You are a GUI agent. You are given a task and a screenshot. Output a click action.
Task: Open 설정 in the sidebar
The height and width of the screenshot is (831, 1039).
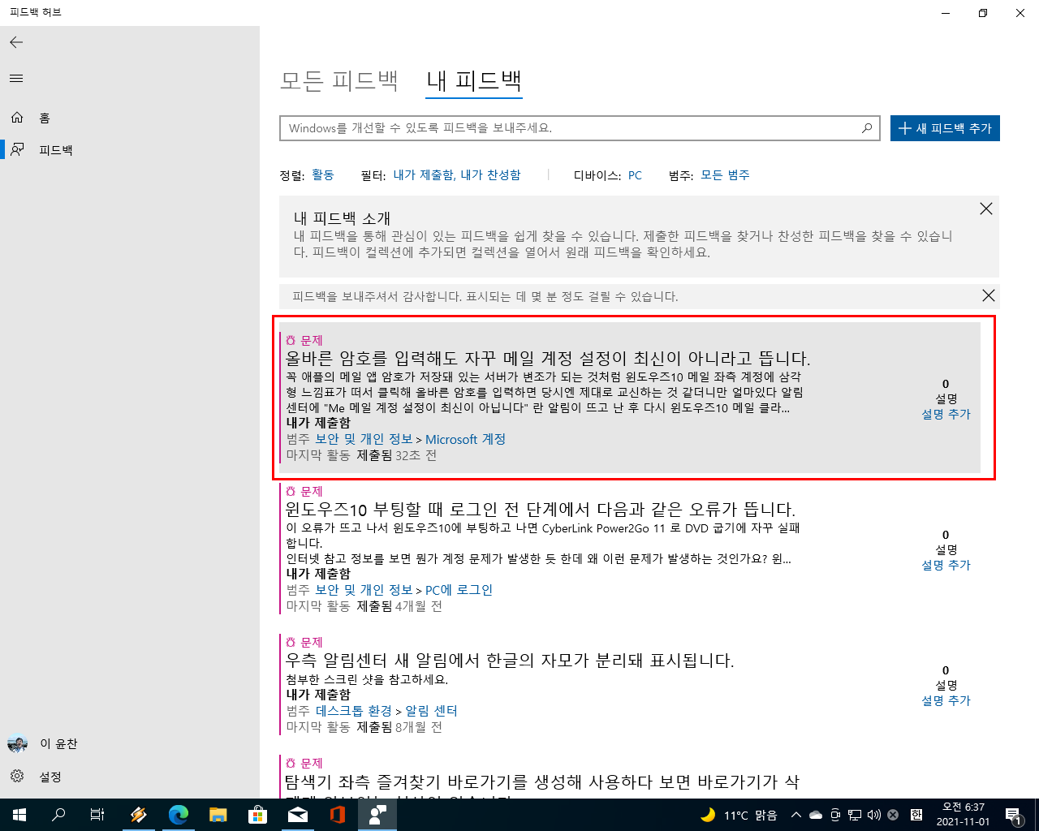click(130, 777)
